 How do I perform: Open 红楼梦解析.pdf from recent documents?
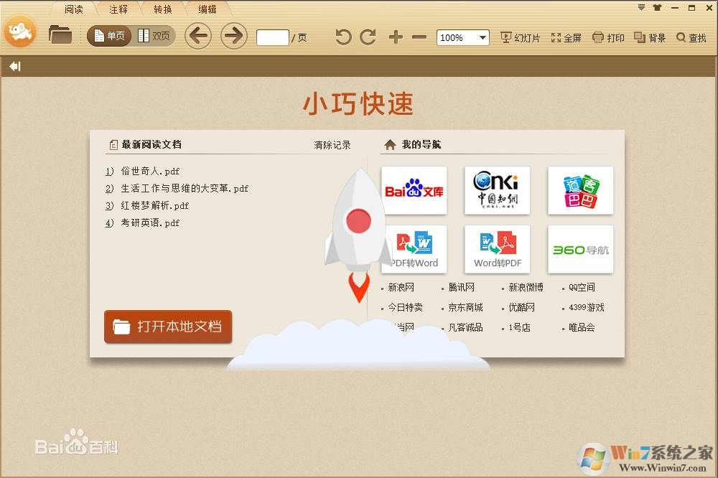click(153, 205)
